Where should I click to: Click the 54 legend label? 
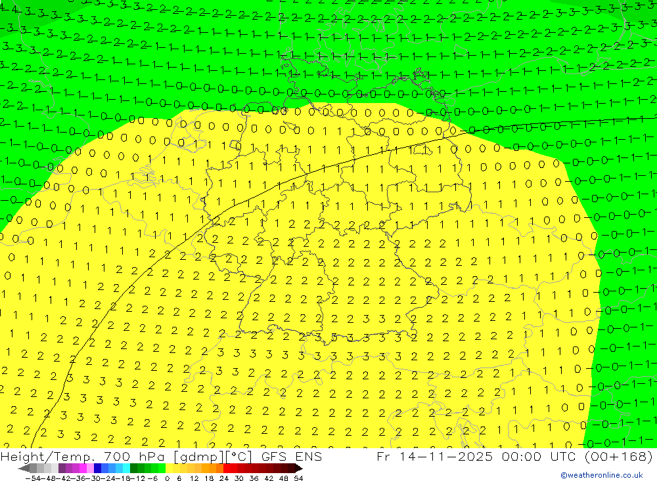point(298,478)
